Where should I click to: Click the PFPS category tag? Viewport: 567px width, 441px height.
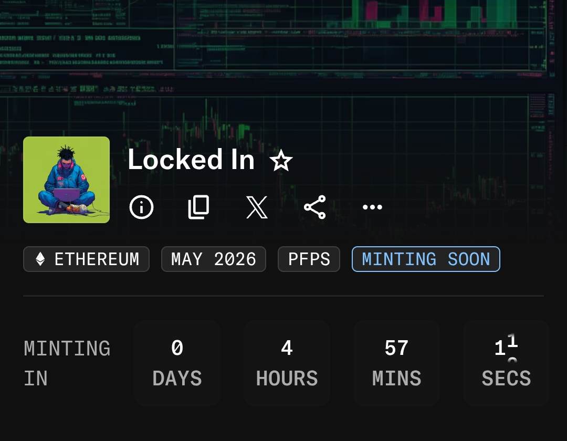[x=309, y=259]
